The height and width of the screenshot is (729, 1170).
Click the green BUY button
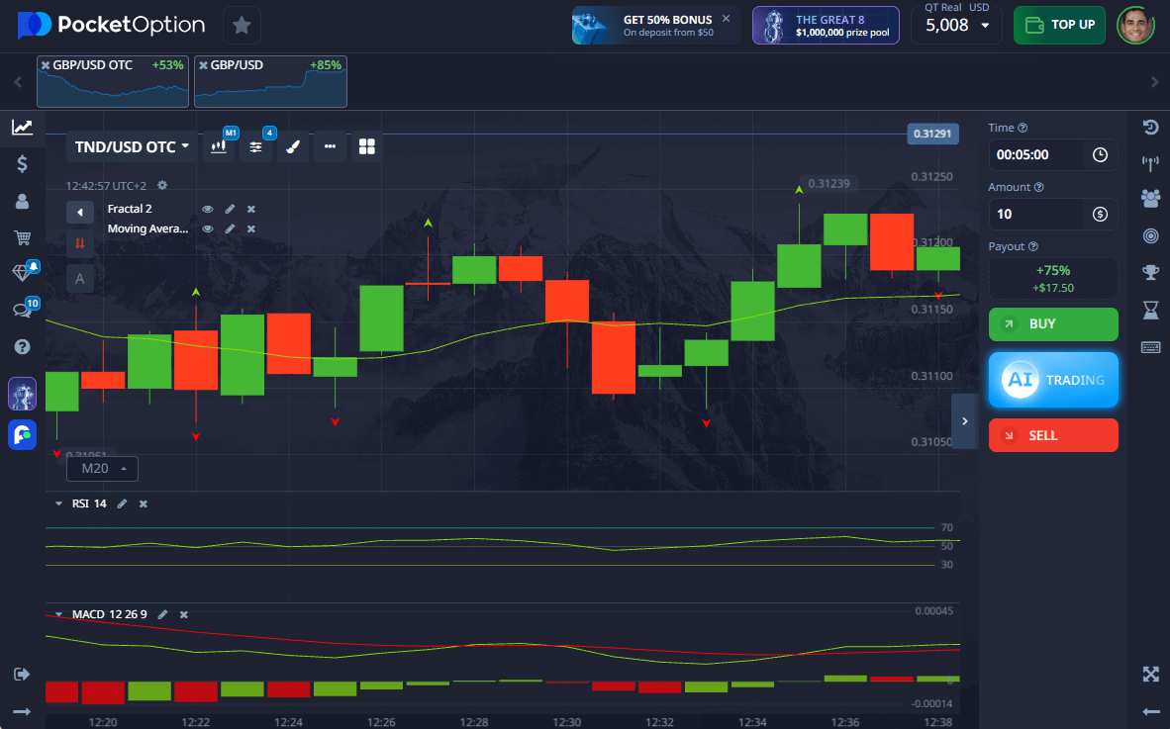point(1053,324)
